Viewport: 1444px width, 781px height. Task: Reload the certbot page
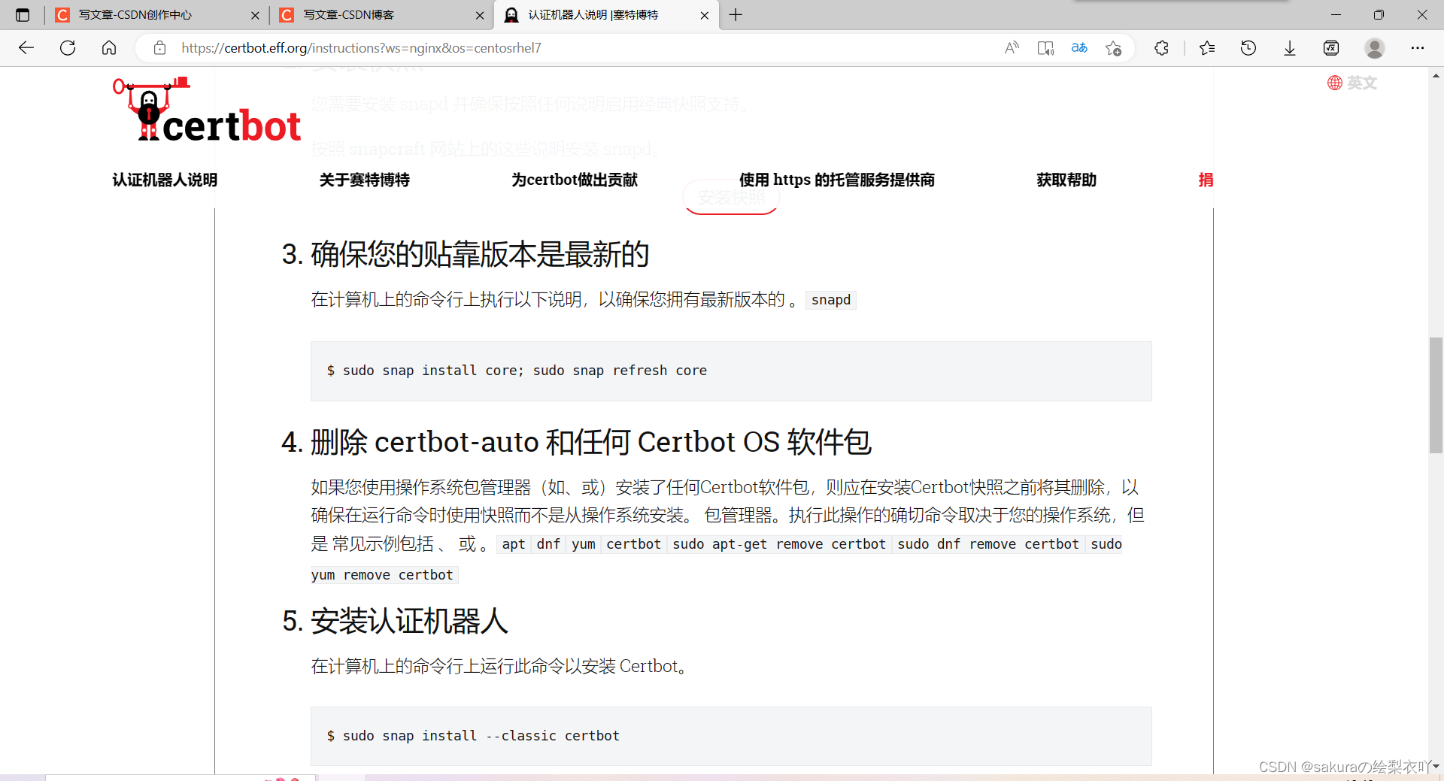pos(68,48)
